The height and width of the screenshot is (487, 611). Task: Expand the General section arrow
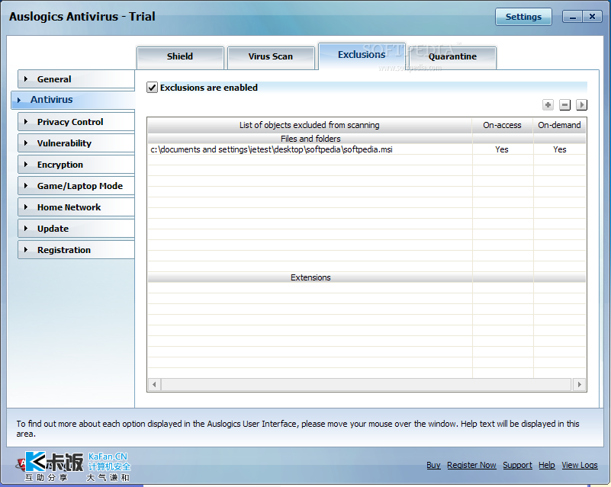click(x=26, y=79)
